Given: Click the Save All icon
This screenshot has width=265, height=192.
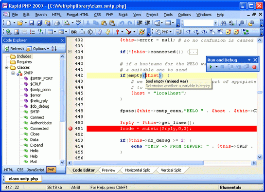Looking at the screenshot, I should (40, 23).
